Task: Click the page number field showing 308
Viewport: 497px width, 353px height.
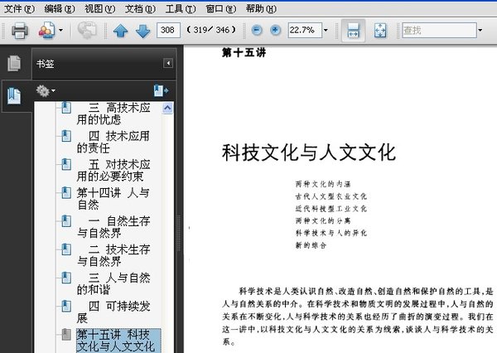Action: click(168, 31)
